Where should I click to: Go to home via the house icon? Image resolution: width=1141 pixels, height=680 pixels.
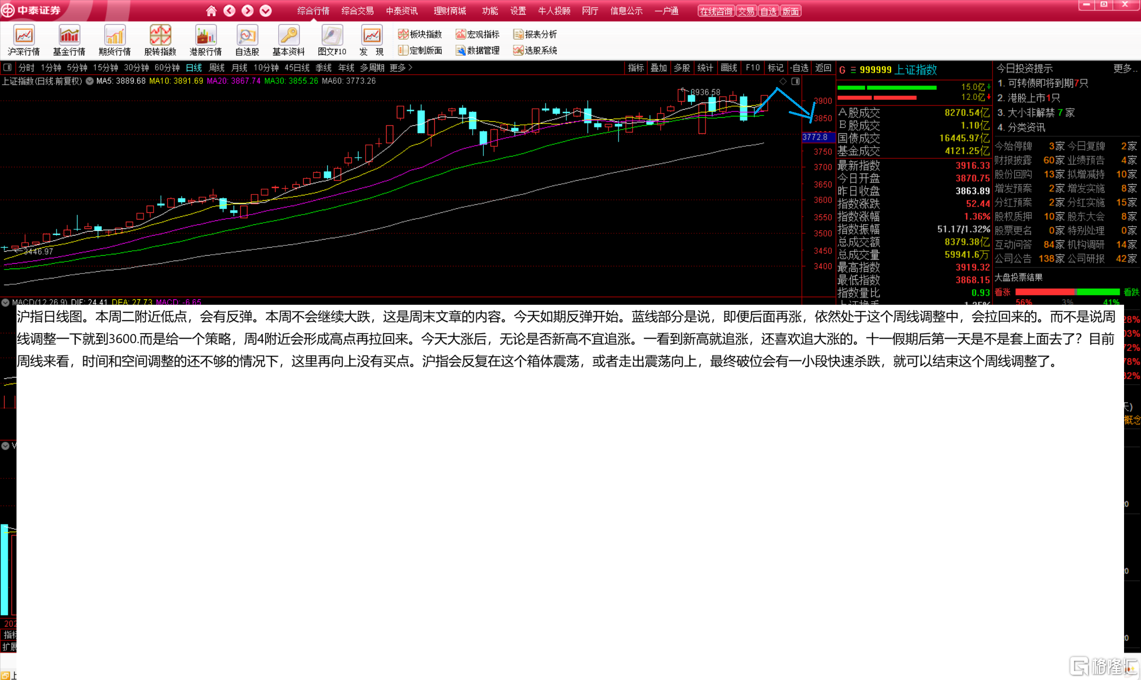click(211, 11)
